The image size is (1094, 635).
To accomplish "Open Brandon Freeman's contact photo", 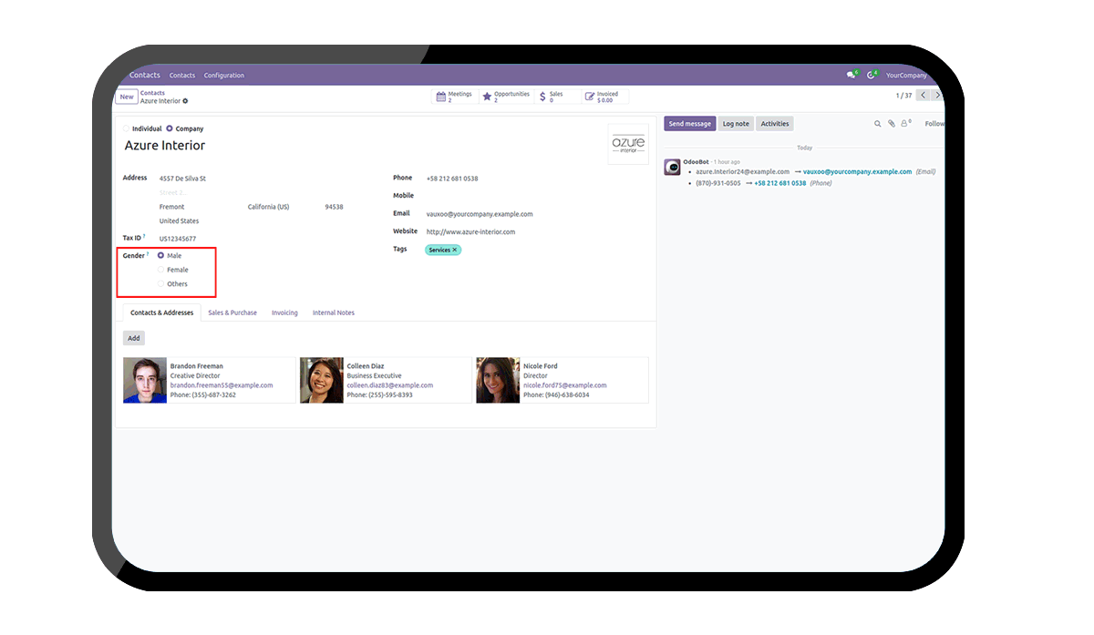I will [x=145, y=380].
